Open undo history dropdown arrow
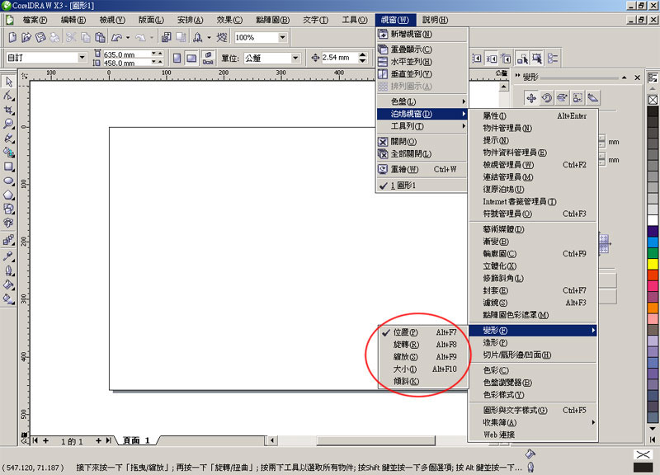This screenshot has height=475, width=660. tap(128, 37)
